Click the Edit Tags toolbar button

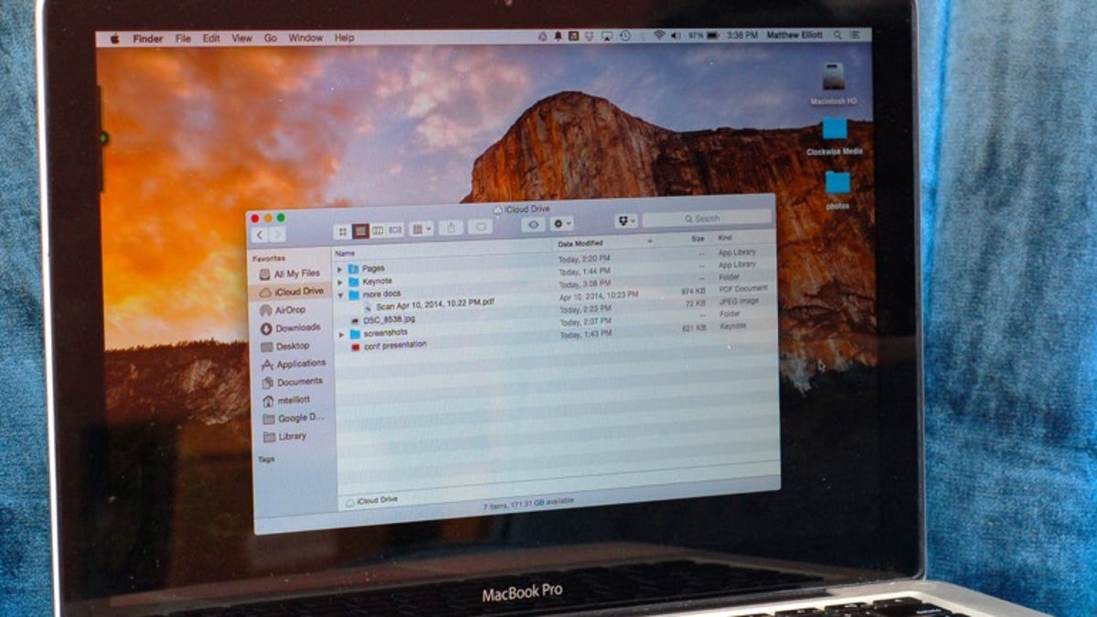point(480,227)
